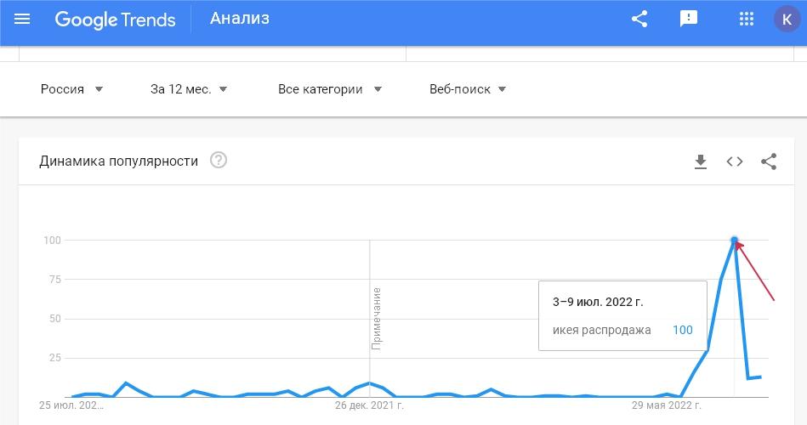The width and height of the screenshot is (807, 425).
Task: Expand the Все категории dropdown
Action: pos(330,89)
